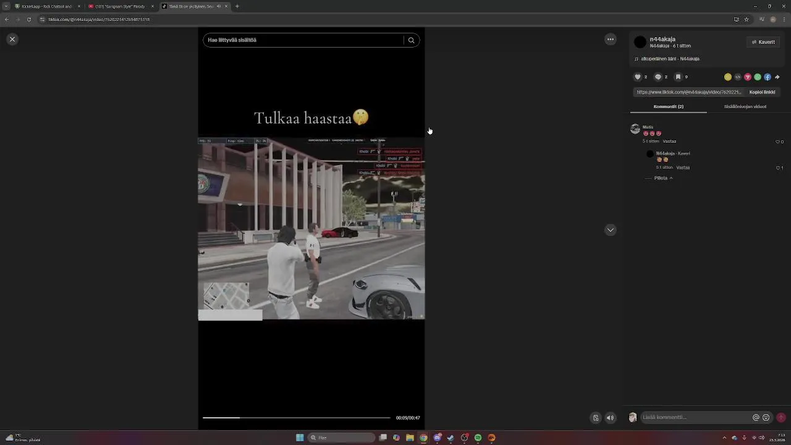Switch to the 'Gangnam Style' Parody tab
This screenshot has width=791, height=445.
pyautogui.click(x=121, y=6)
